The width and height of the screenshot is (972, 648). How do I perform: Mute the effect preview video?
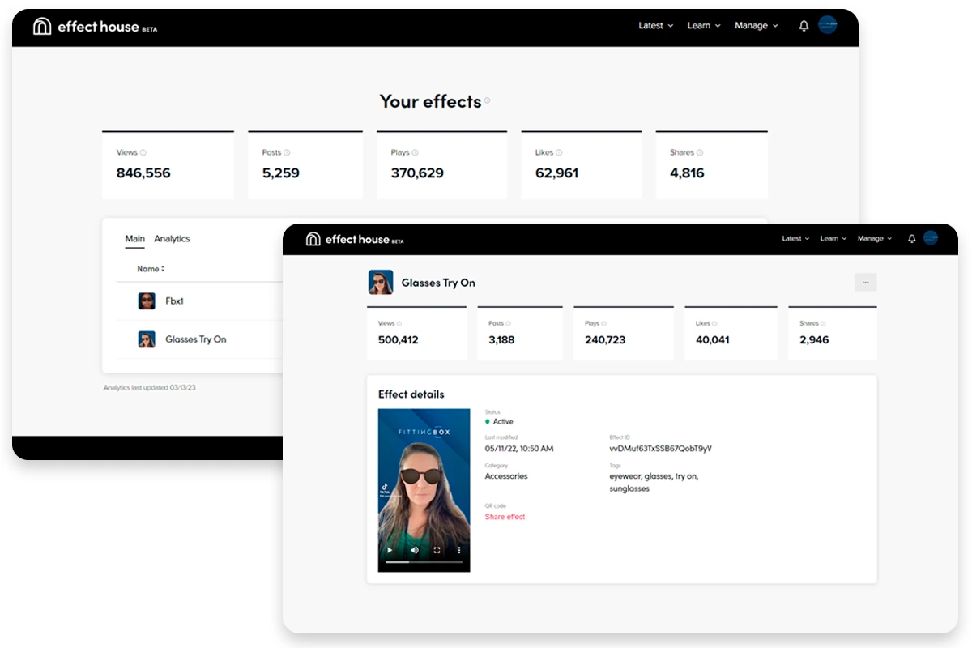[415, 550]
